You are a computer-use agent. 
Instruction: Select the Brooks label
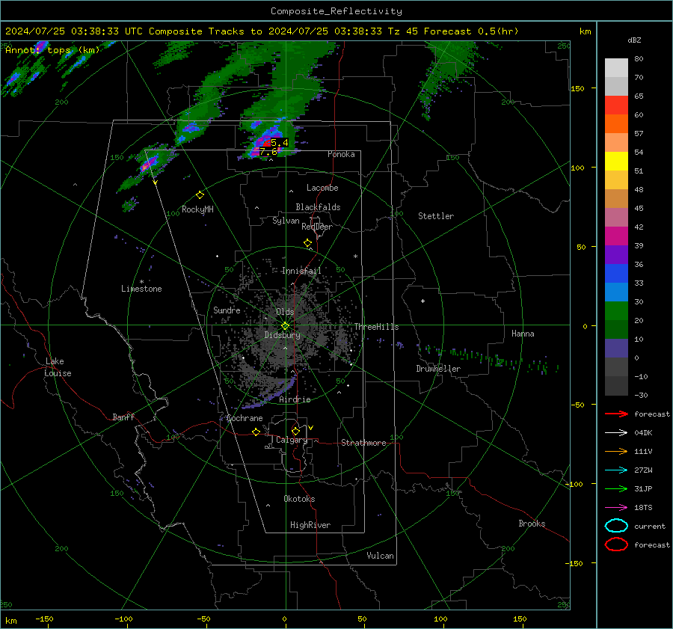click(x=532, y=524)
